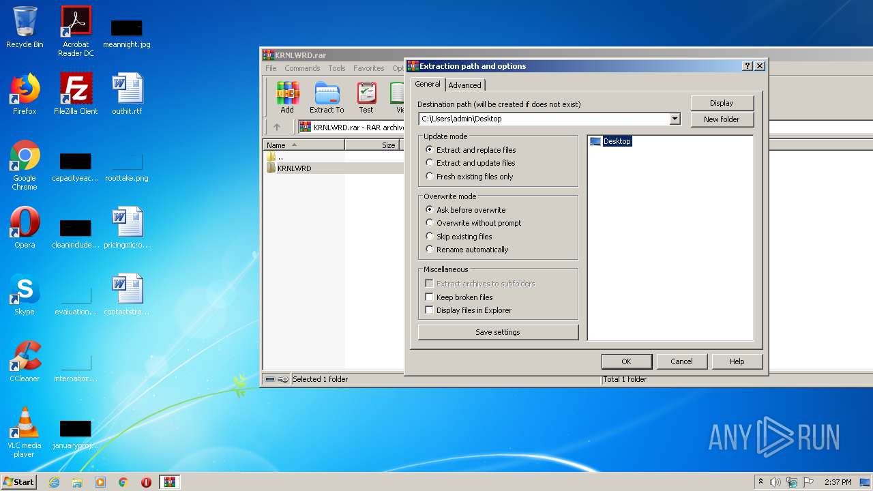The image size is (873, 491).
Task: Open the VLC media player desktop icon
Action: [25, 432]
